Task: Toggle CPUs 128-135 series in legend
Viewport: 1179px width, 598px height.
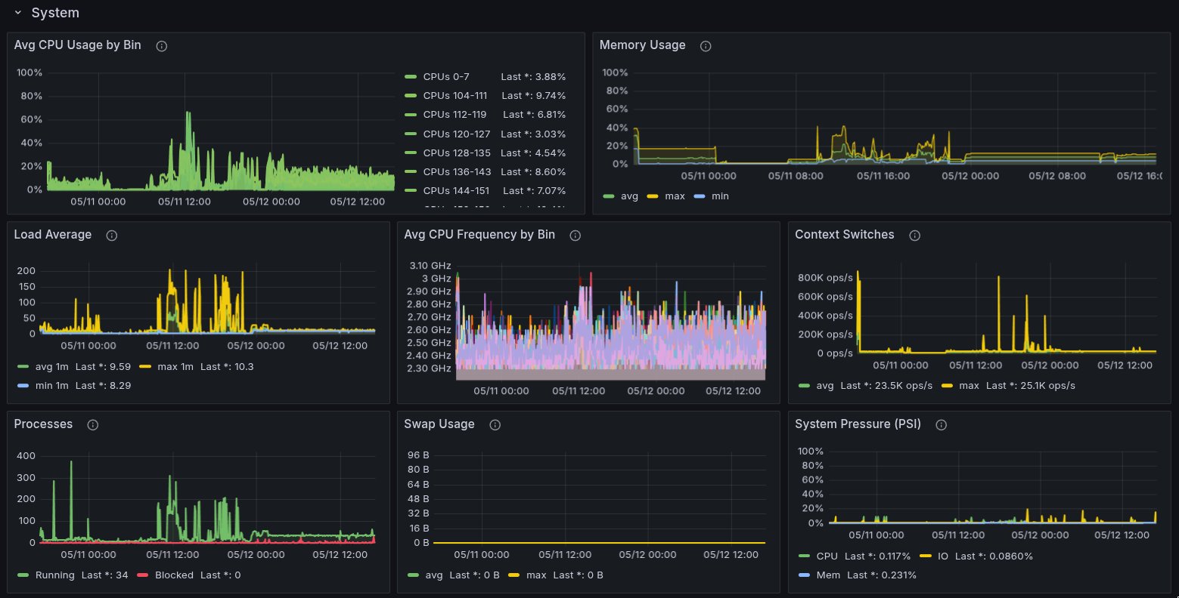Action: (457, 153)
